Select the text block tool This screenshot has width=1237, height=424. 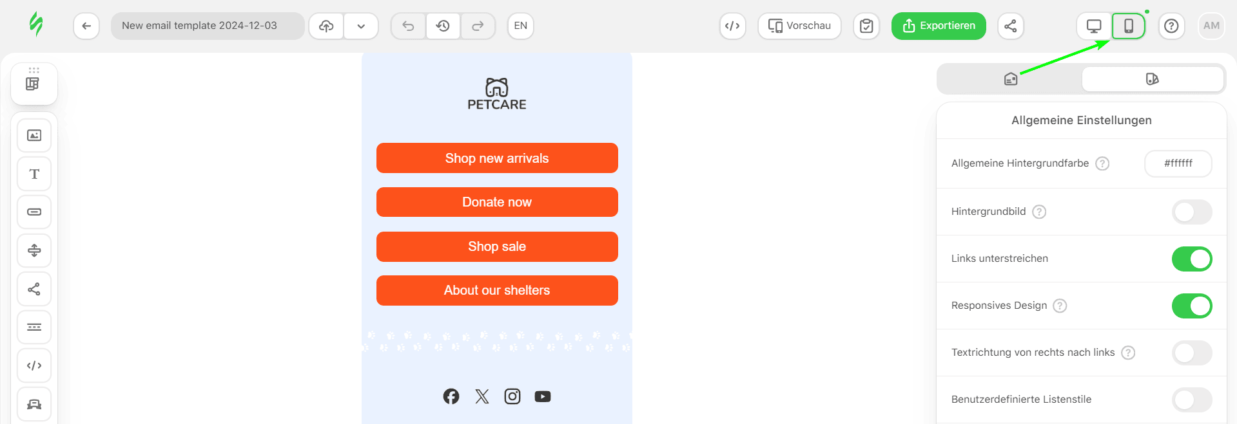pos(34,174)
